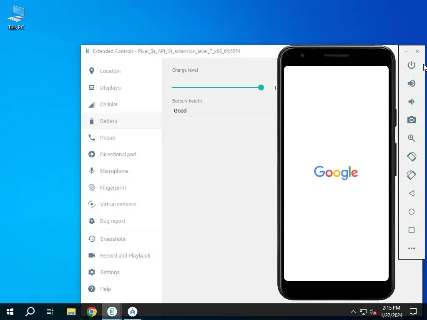Click the Snapshots history icon
This screenshot has width=427, height=320.
click(x=92, y=239)
